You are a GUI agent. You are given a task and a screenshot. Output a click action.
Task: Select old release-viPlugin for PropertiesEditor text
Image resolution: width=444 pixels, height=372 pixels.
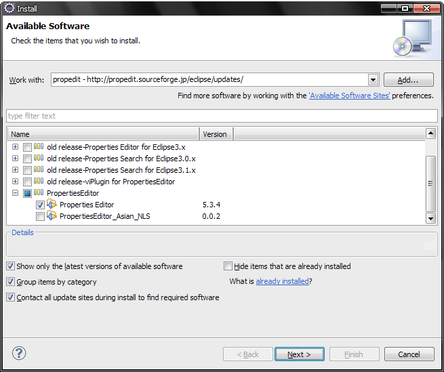tap(110, 182)
